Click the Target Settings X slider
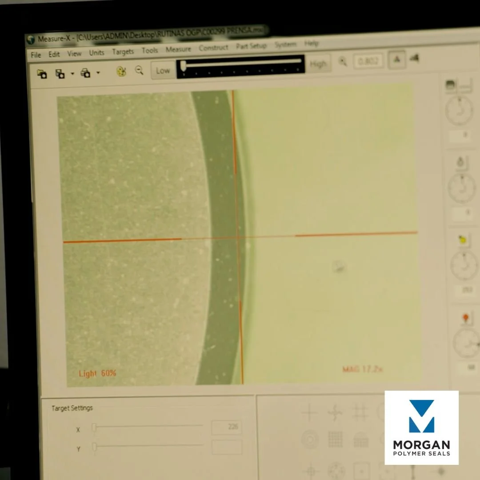The image size is (480, 480). [148, 426]
